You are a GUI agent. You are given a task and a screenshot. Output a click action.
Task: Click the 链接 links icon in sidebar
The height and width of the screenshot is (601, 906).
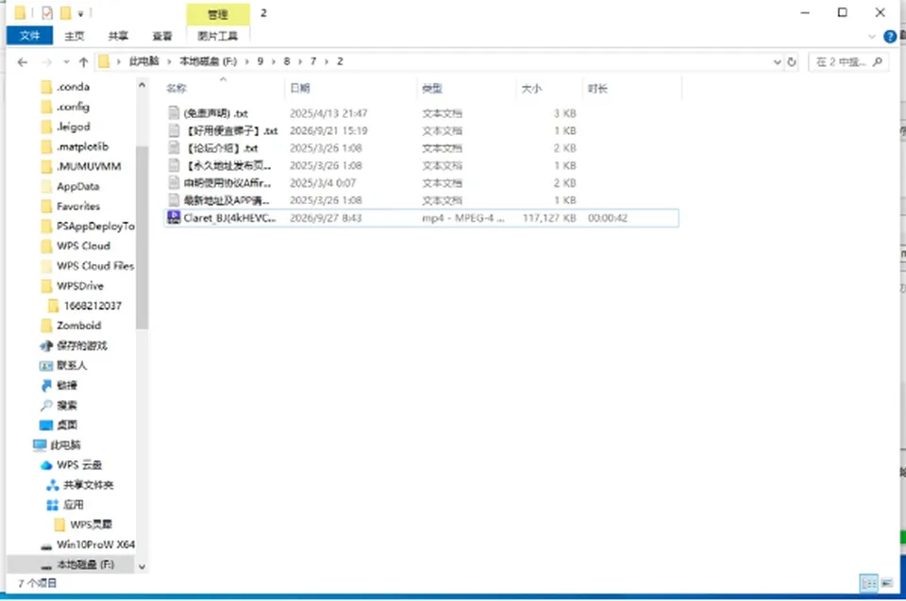(x=46, y=386)
